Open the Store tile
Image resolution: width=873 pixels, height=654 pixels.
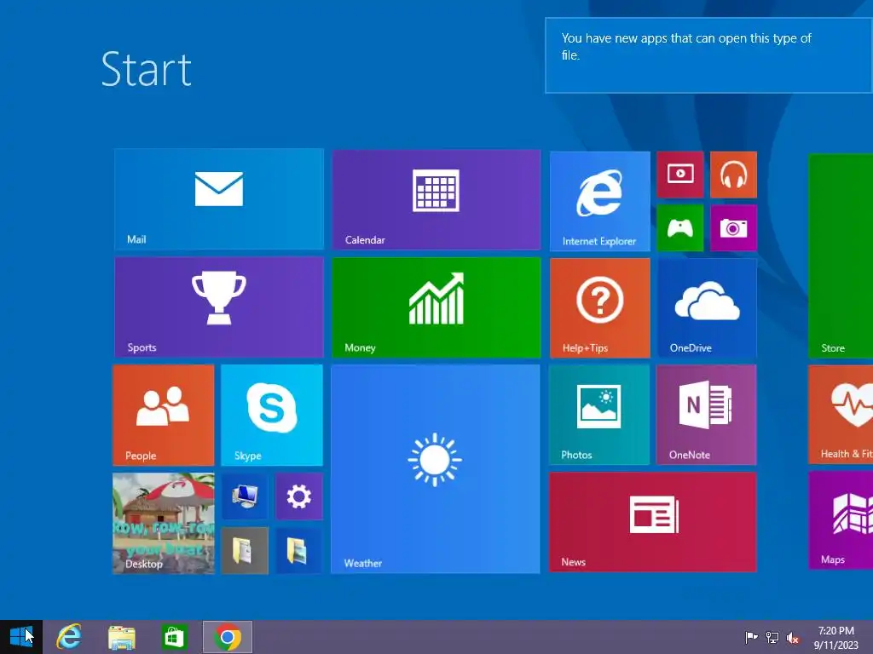[841, 255]
